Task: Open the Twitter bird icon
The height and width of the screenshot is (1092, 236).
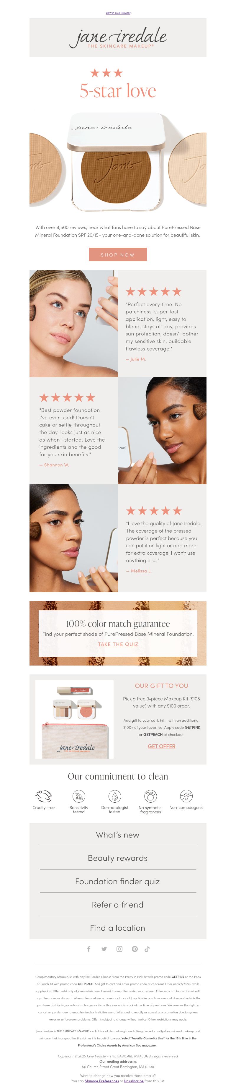Action: 104,949
